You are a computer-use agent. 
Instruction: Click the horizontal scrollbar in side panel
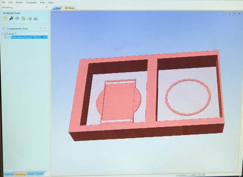pyautogui.click(x=30, y=170)
